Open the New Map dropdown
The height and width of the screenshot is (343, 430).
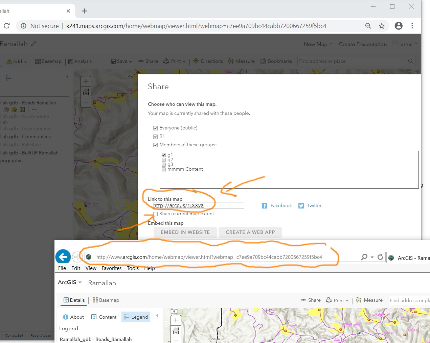[318, 44]
